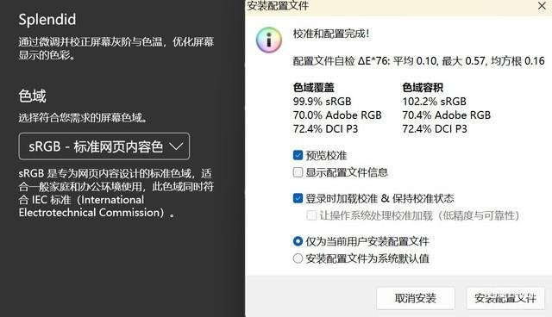This screenshot has width=552, height=317.
Task: Click the 色域覆盖 column header
Action: [314, 87]
